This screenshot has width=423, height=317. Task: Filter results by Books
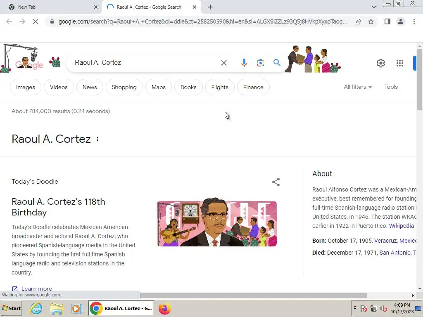pos(188,87)
